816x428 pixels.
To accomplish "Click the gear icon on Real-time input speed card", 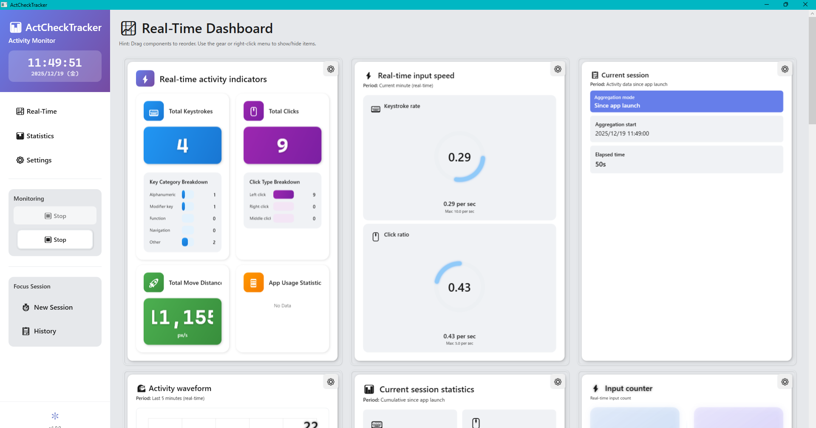I will (558, 69).
